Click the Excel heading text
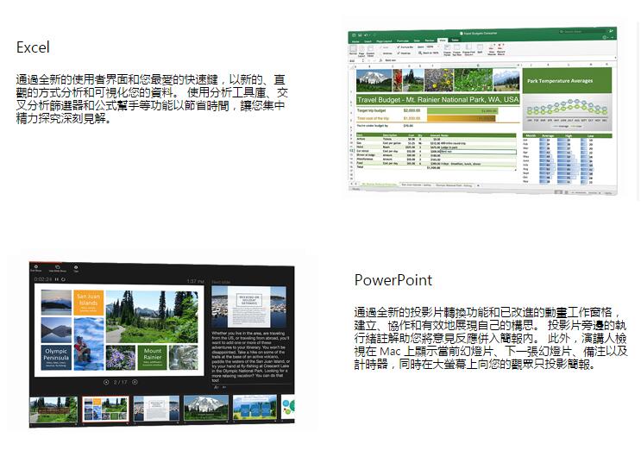Image resolution: width=641 pixels, height=450 pixels. [33, 47]
